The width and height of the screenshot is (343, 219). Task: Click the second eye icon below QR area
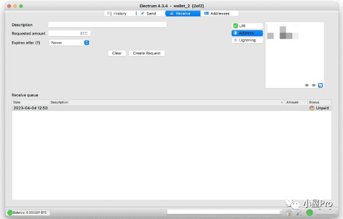pos(313,85)
